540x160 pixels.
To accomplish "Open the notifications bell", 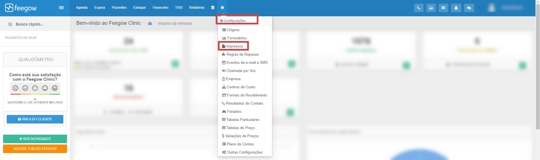I will (456, 8).
